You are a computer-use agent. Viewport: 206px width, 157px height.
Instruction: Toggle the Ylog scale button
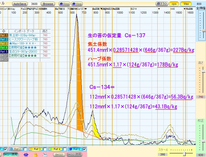pyautogui.click(x=77, y=4)
